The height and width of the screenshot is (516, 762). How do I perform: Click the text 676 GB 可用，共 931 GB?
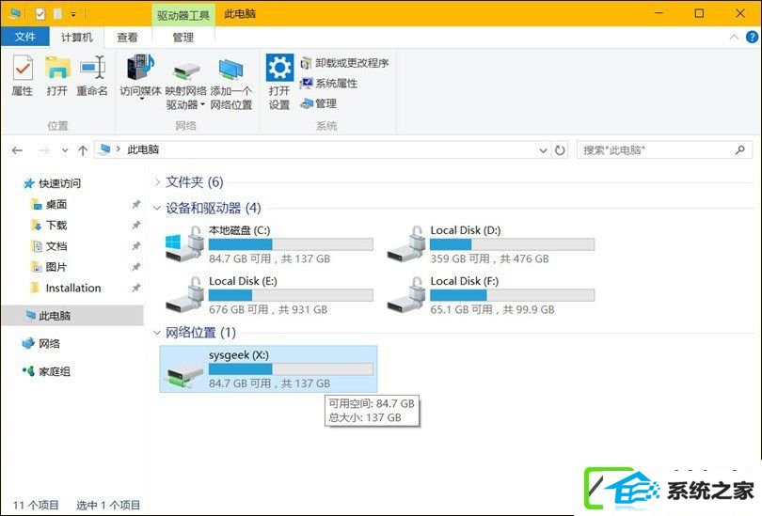click(268, 309)
